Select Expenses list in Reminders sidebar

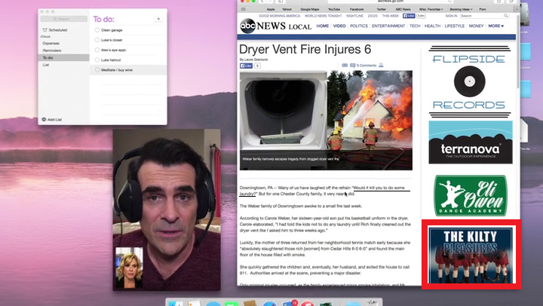51,43
